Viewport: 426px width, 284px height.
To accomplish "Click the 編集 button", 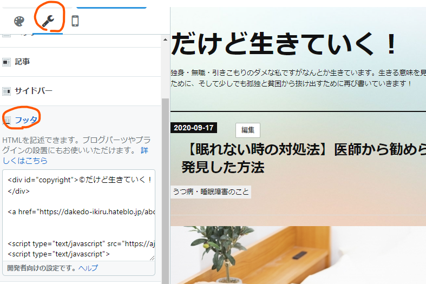I will click(x=248, y=130).
